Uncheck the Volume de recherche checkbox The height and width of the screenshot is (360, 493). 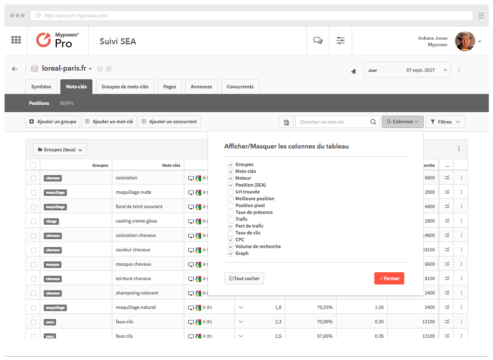tap(231, 247)
